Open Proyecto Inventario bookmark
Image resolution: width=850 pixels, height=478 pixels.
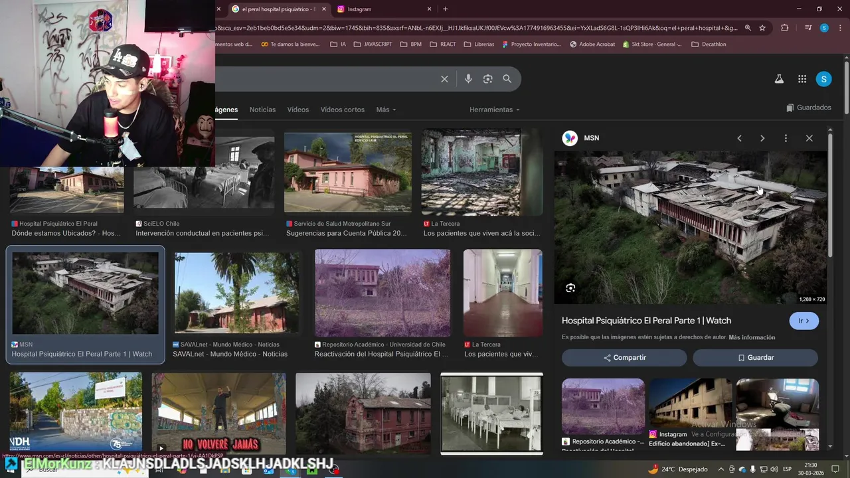pos(532,44)
